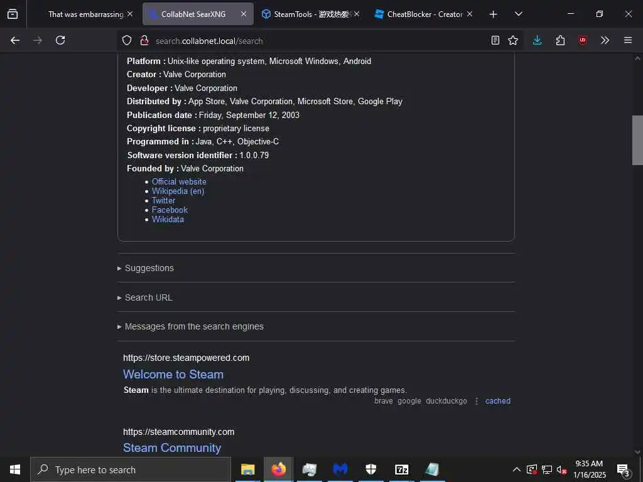Close the CheatBlocker tab

470,14
